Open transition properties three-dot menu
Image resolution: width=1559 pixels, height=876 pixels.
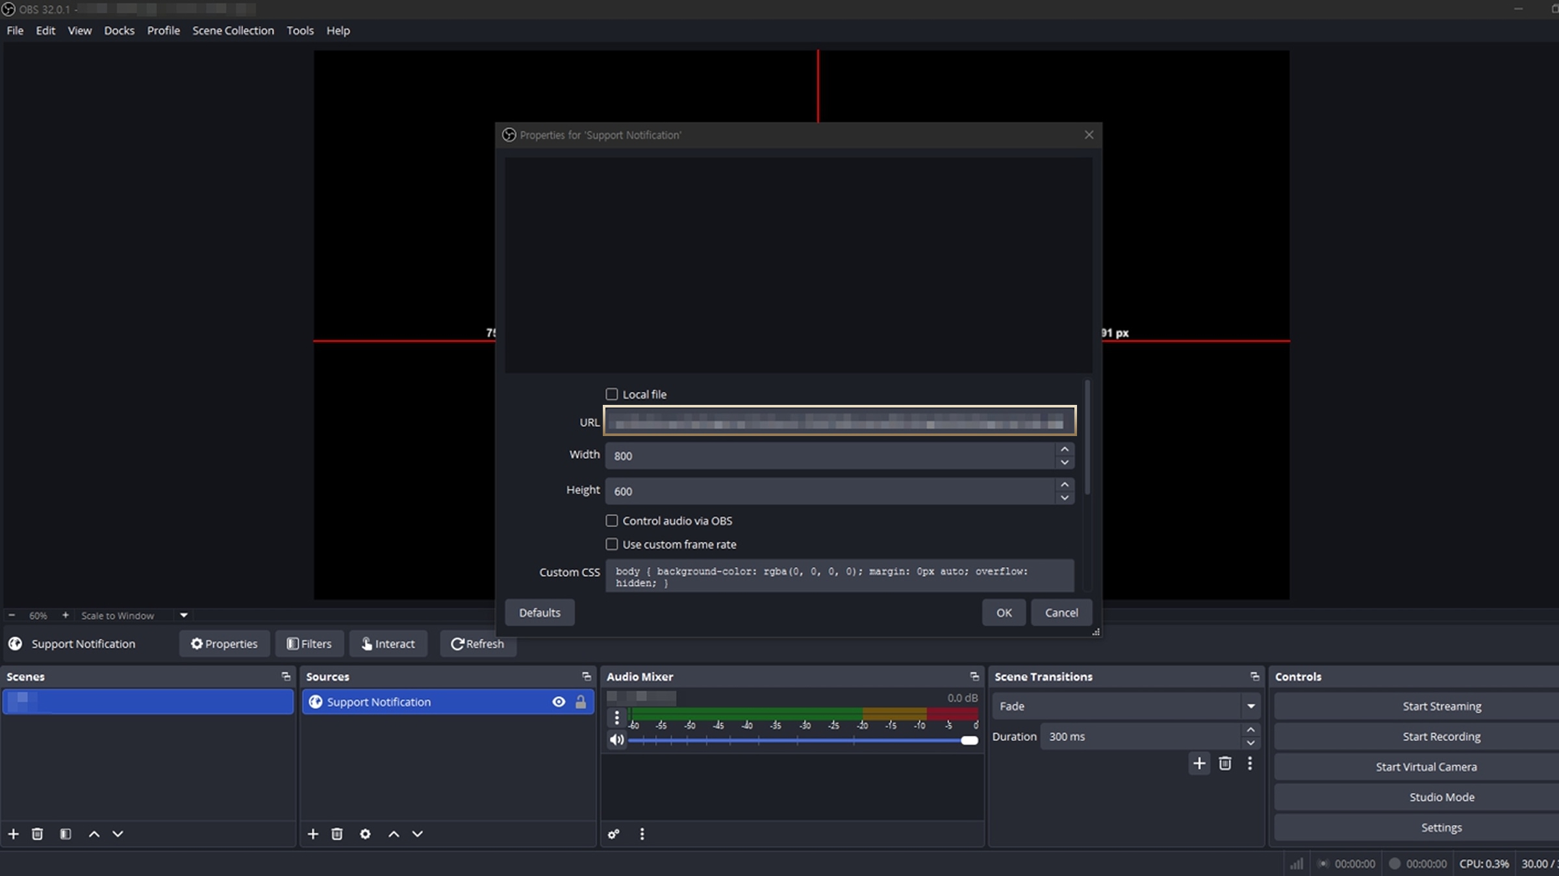click(1250, 763)
